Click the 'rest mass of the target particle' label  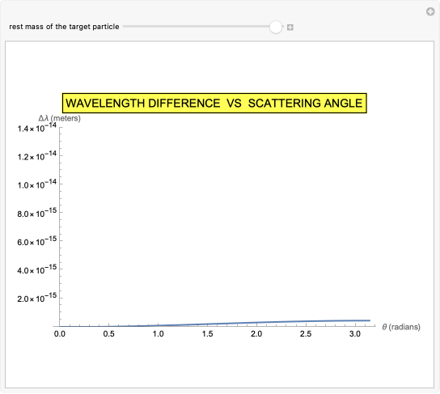click(x=64, y=27)
